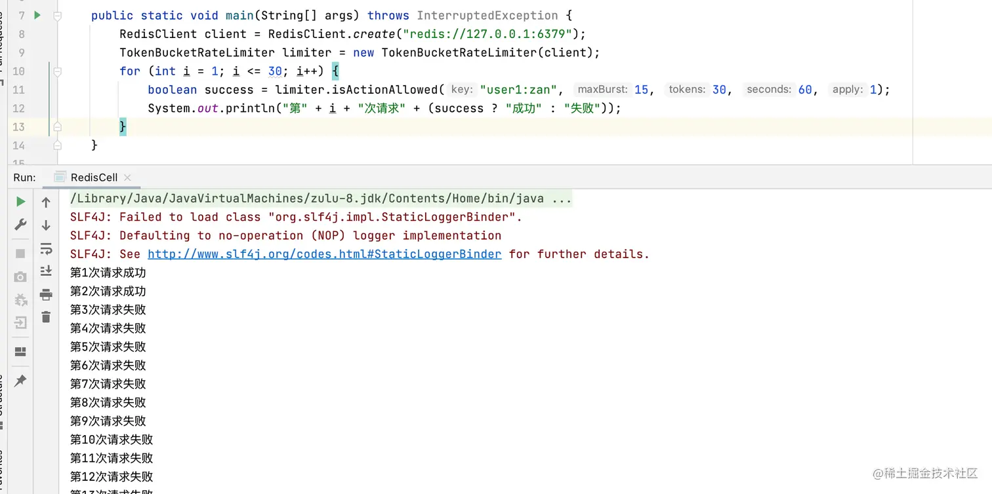992x494 pixels.
Task: Click console line 第3次请求失败
Action: click(x=108, y=310)
